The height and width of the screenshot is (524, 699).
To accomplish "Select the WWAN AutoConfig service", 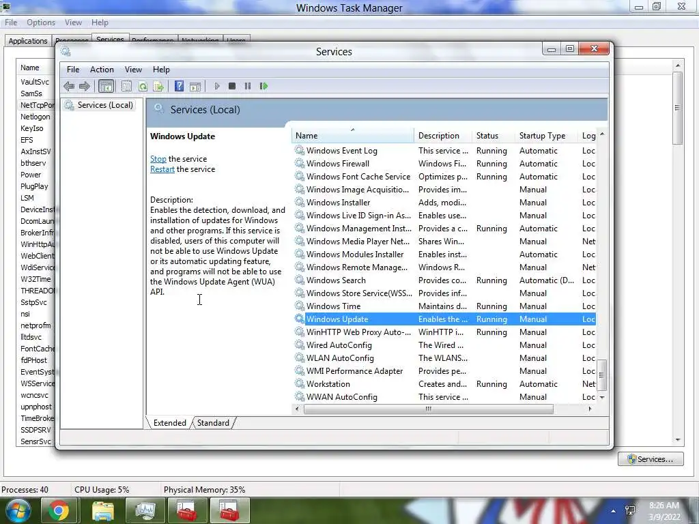I will point(444,396).
